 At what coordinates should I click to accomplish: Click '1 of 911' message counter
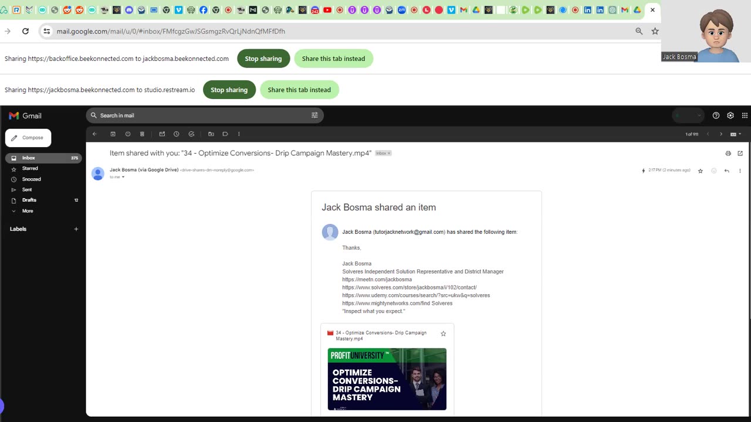click(692, 134)
